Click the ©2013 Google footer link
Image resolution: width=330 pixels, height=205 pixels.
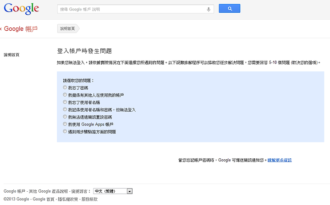click(16, 199)
